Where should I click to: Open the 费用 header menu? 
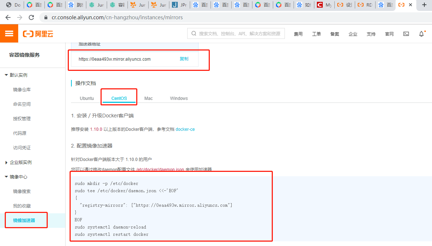[298, 34]
